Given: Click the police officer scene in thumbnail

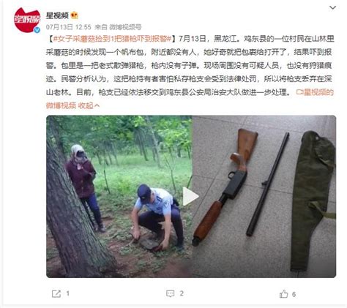Looking at the screenshot, I should tap(119, 196).
